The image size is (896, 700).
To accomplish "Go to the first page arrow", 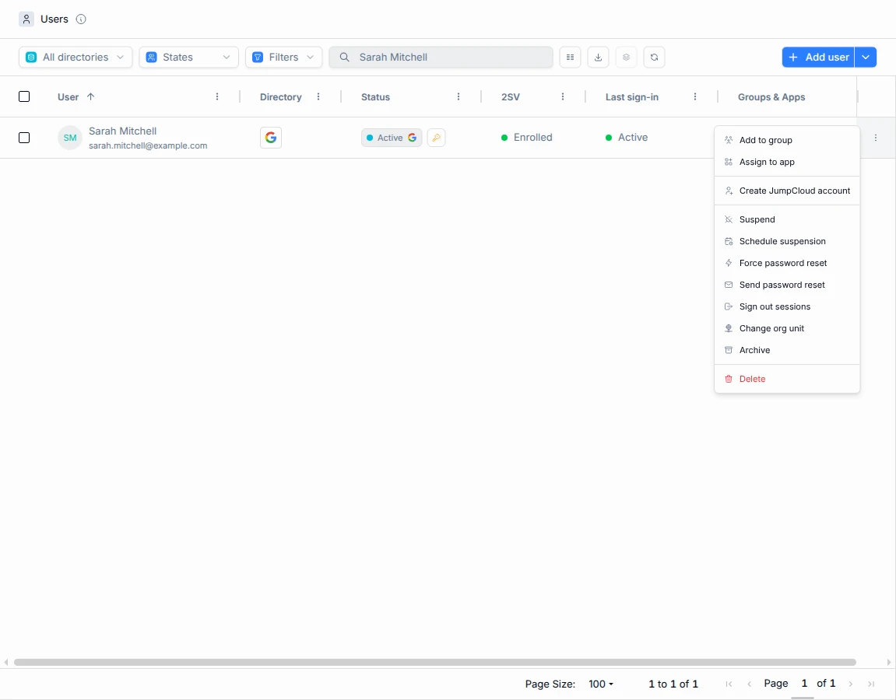I will pyautogui.click(x=729, y=684).
